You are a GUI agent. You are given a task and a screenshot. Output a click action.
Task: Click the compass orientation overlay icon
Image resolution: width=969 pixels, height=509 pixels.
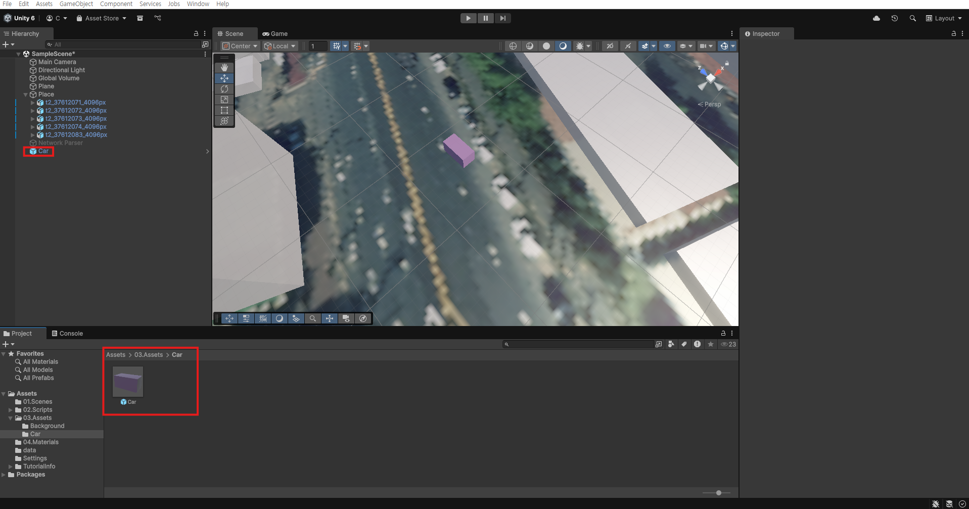click(x=363, y=318)
